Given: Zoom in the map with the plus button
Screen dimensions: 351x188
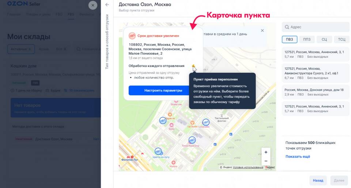Looking at the screenshot, I should click(266, 152).
